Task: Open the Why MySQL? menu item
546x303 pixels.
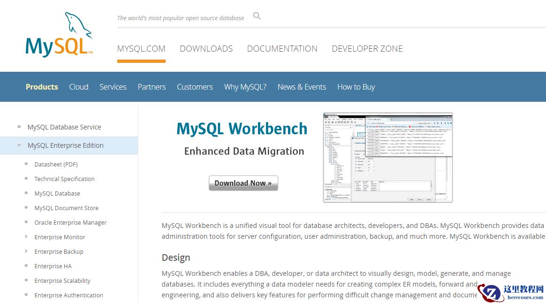Action: [245, 87]
